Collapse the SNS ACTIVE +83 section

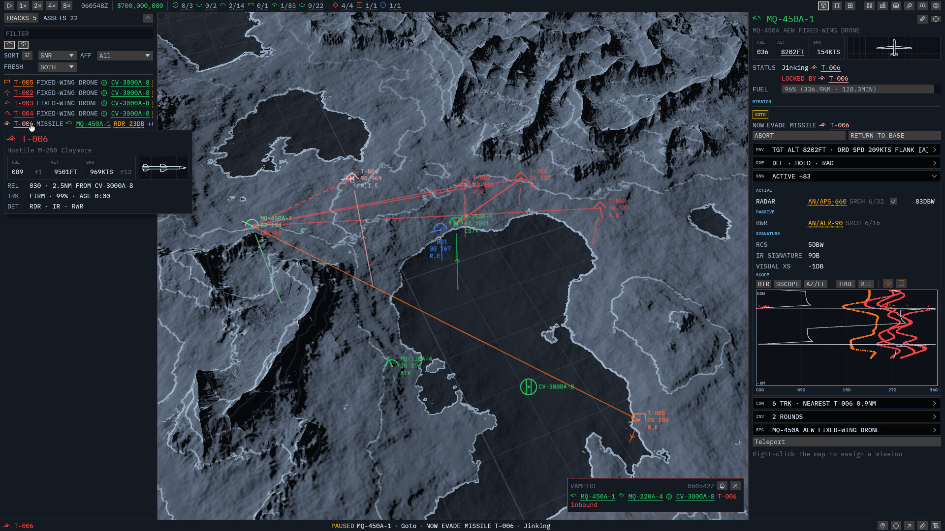tap(847, 177)
